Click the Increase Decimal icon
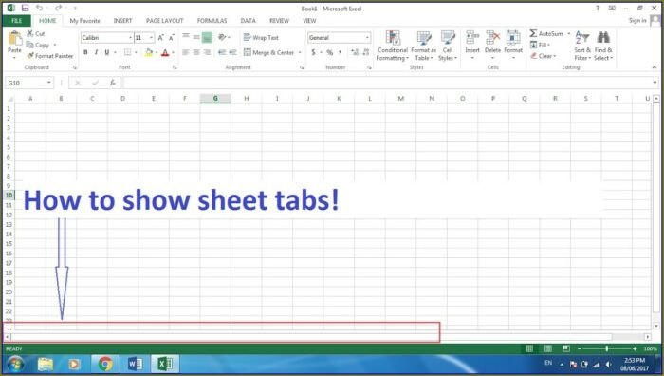 point(355,52)
